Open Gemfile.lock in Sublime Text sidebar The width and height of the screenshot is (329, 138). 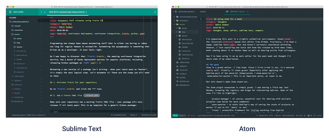point(17,97)
